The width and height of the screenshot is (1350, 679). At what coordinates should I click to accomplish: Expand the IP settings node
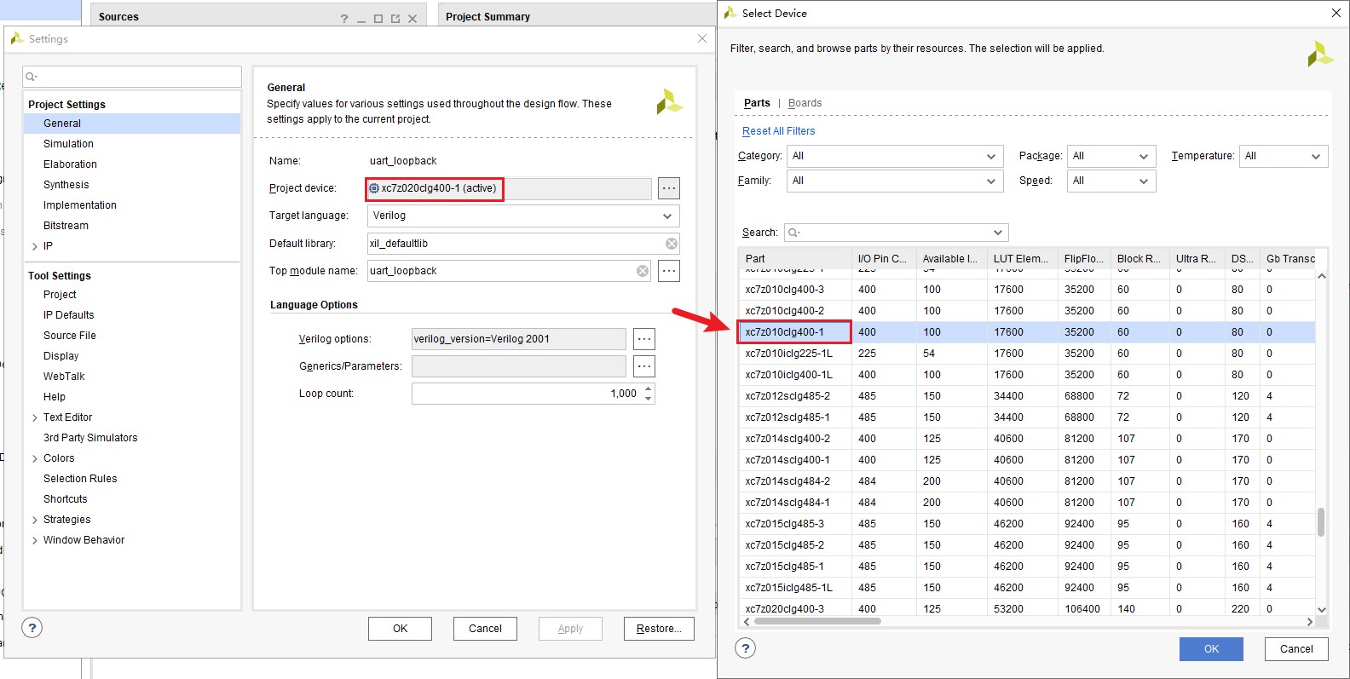34,246
